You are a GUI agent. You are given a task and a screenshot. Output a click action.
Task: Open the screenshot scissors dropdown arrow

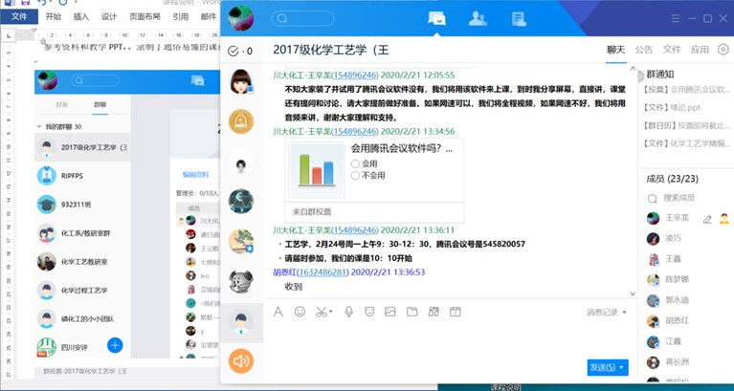(x=330, y=312)
